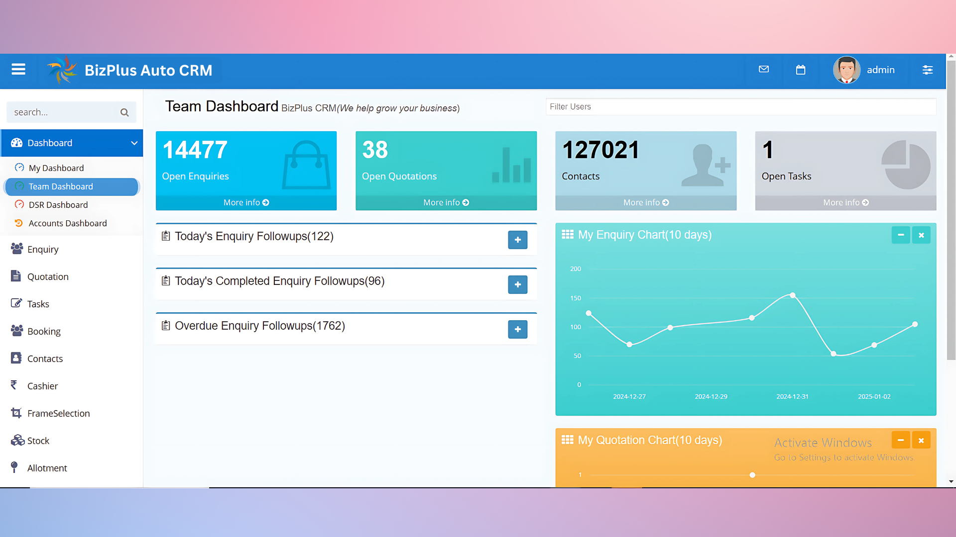Open the Booking menu item
This screenshot has height=537, width=956.
coord(44,331)
